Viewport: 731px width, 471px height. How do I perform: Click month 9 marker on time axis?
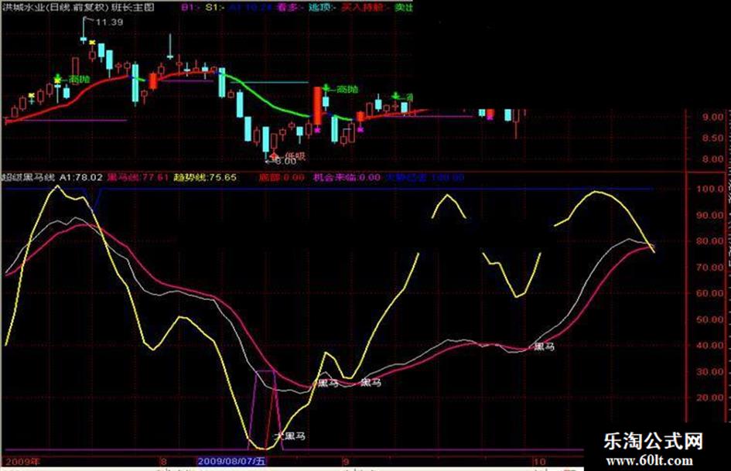pyautogui.click(x=346, y=462)
